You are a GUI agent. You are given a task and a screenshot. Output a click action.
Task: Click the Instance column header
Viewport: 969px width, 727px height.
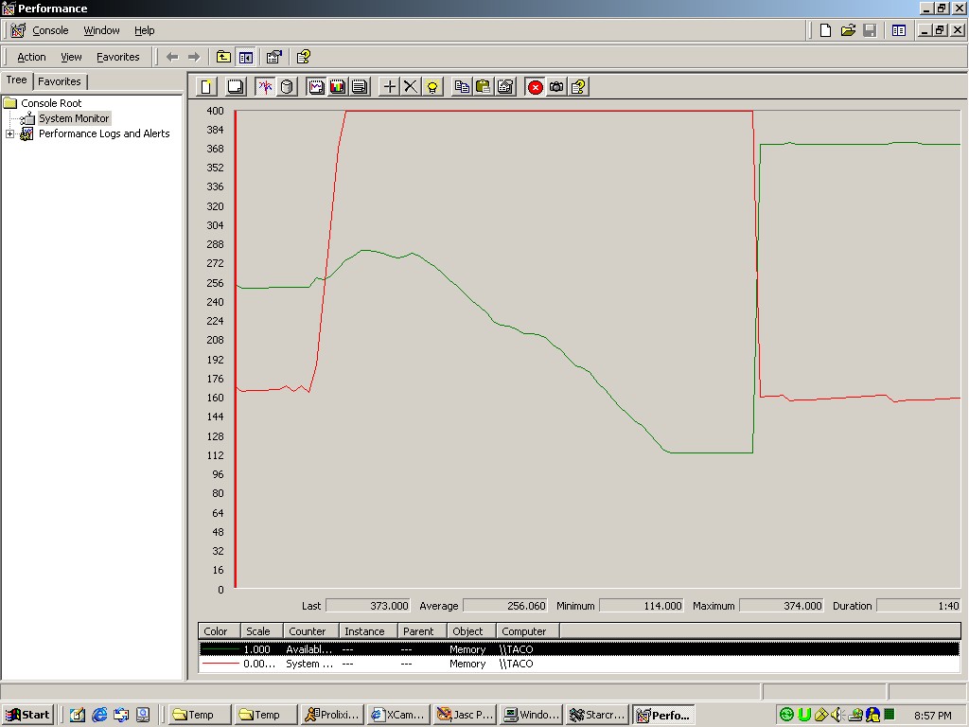point(368,631)
